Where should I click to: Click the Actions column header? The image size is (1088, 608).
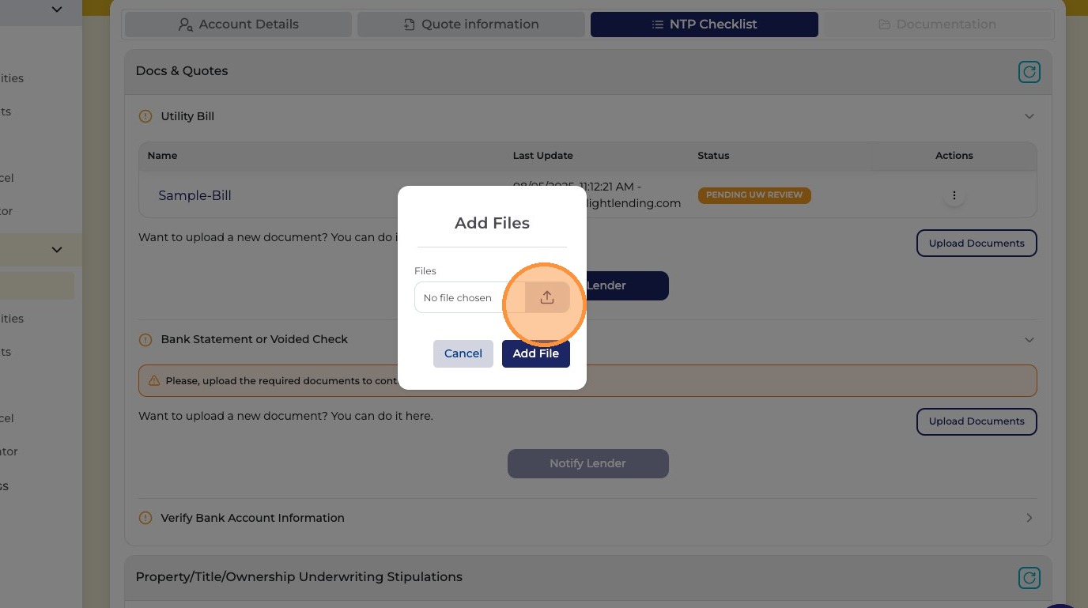click(x=954, y=156)
